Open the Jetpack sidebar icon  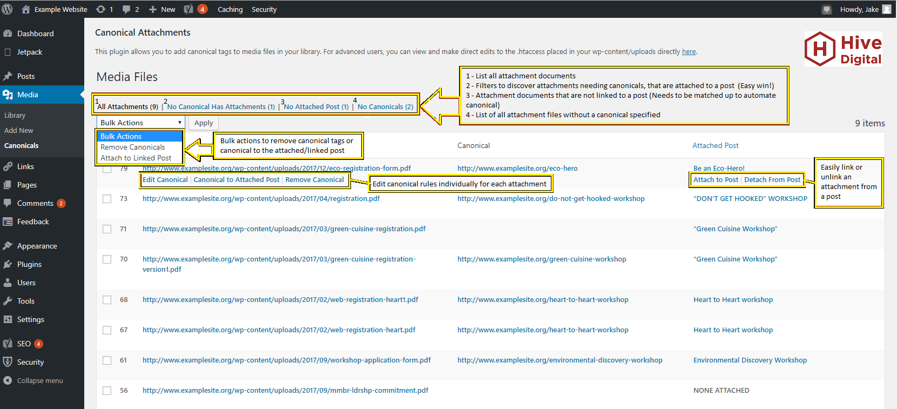point(8,52)
